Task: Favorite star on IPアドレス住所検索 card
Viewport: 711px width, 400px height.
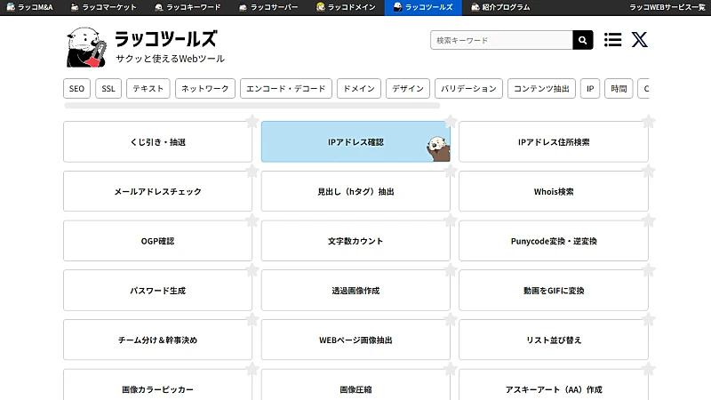Action: (649, 122)
